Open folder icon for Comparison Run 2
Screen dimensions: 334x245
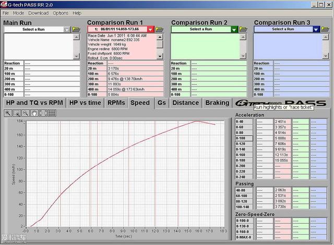pyautogui.click(x=243, y=29)
